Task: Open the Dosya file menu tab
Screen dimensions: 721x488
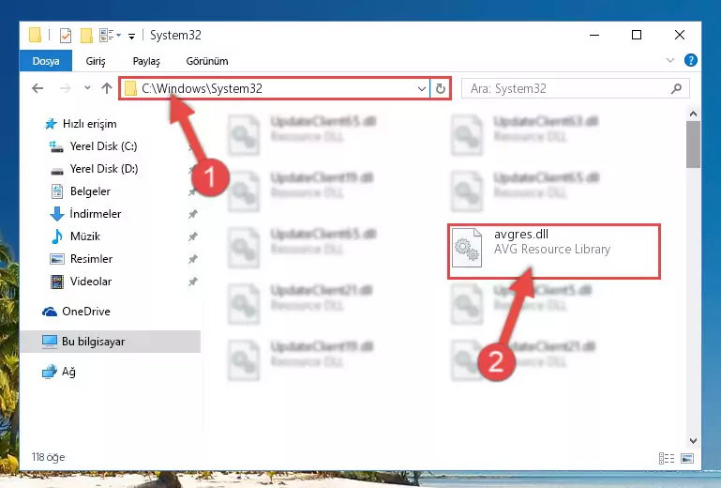Action: [x=46, y=61]
